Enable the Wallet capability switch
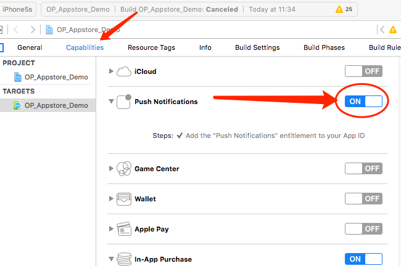 (363, 199)
